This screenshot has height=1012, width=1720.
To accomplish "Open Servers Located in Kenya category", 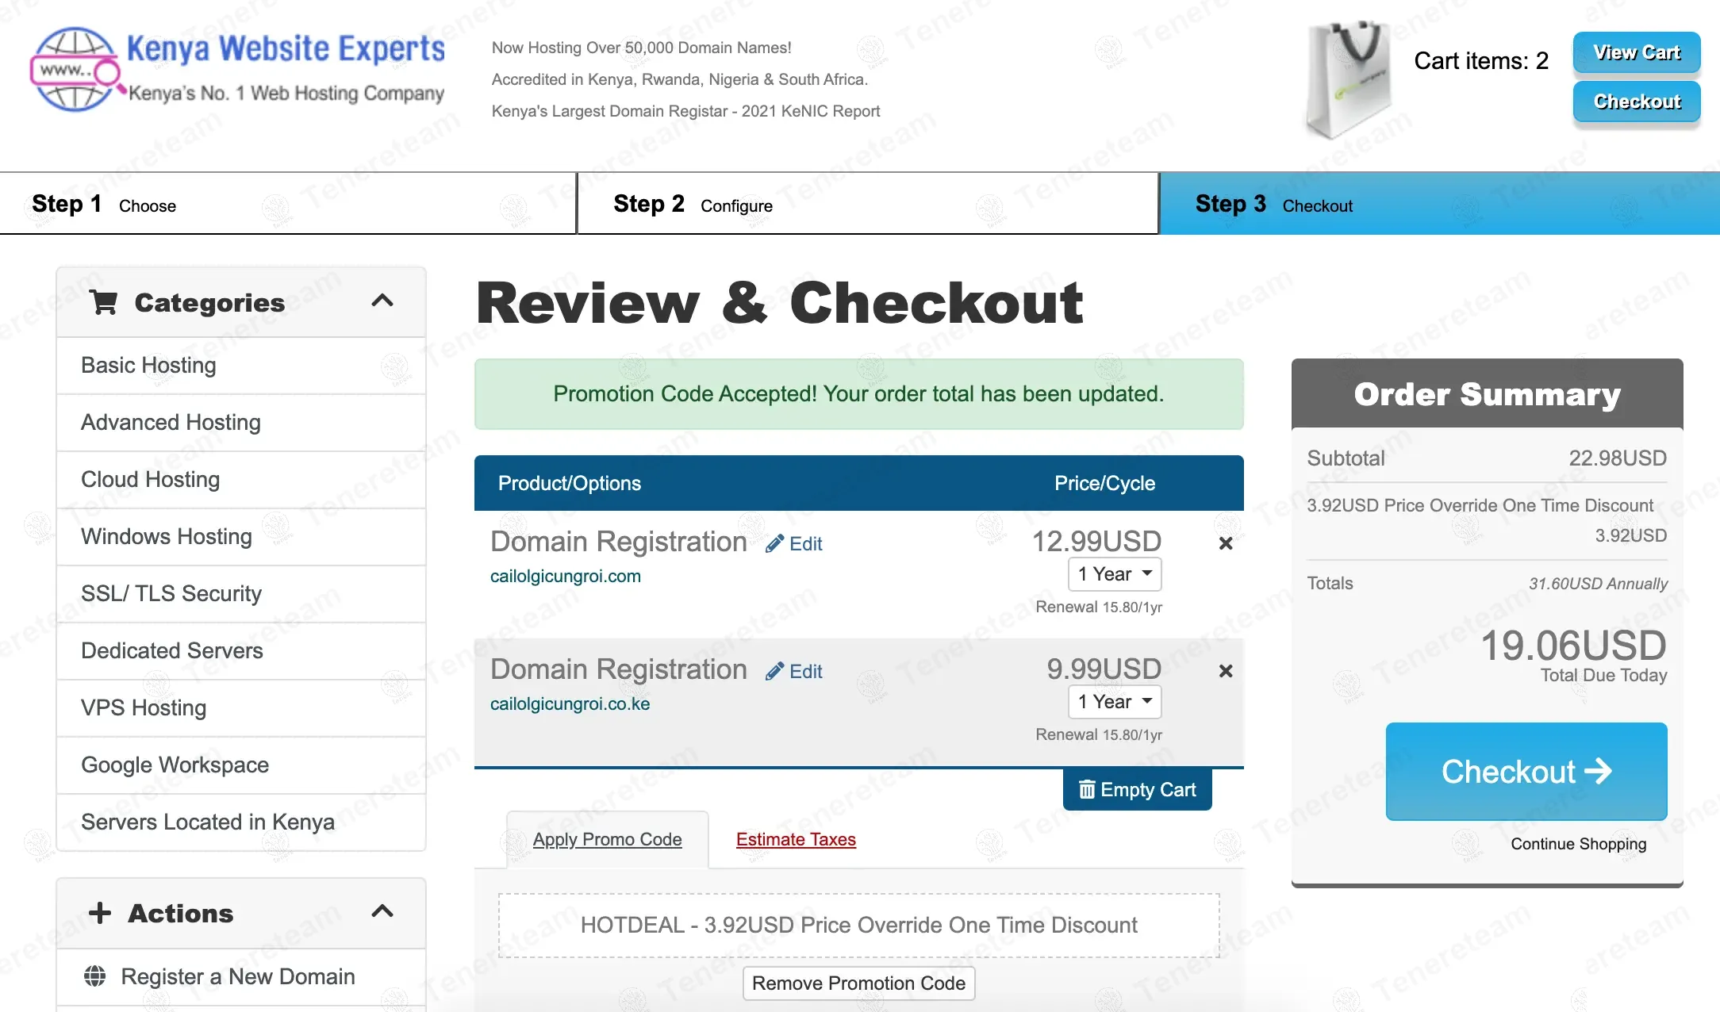I will (x=241, y=822).
